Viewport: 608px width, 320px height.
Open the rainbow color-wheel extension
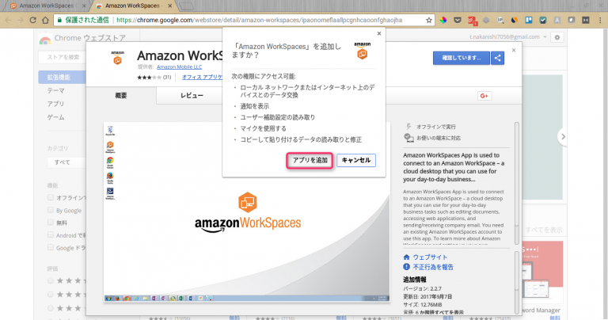click(x=443, y=20)
